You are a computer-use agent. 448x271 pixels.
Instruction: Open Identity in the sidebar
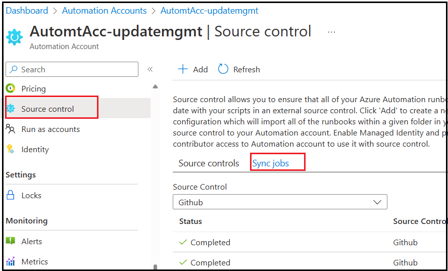[x=35, y=150]
